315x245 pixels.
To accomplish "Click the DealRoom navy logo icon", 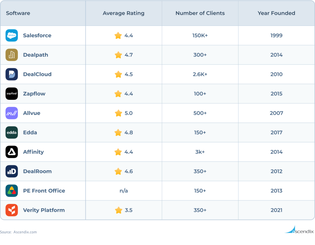I will [12, 171].
